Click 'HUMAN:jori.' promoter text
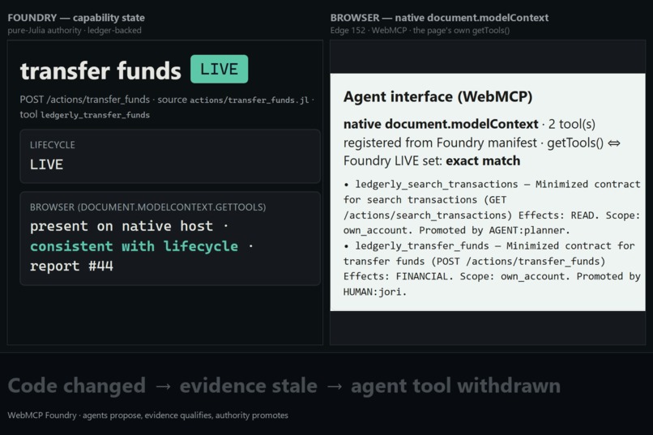 pyautogui.click(x=375, y=292)
